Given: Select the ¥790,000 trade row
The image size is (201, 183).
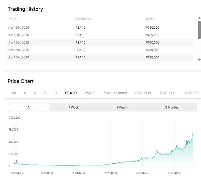Looking at the screenshot, I should point(100,28).
